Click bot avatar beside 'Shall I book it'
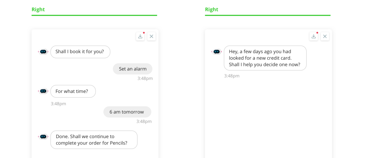The height and width of the screenshot is (158, 365). click(x=43, y=52)
